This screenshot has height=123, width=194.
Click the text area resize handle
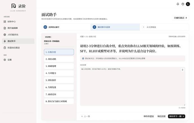[x=184, y=105]
